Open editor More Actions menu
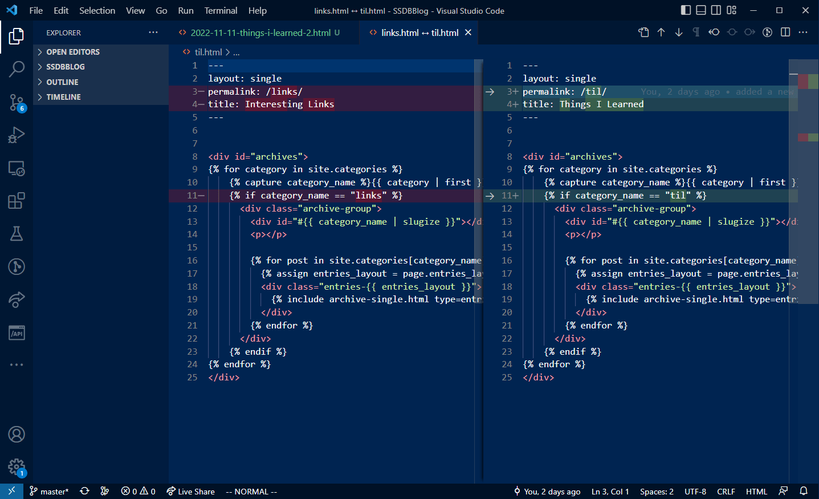Image resolution: width=819 pixels, height=499 pixels. 803,33
